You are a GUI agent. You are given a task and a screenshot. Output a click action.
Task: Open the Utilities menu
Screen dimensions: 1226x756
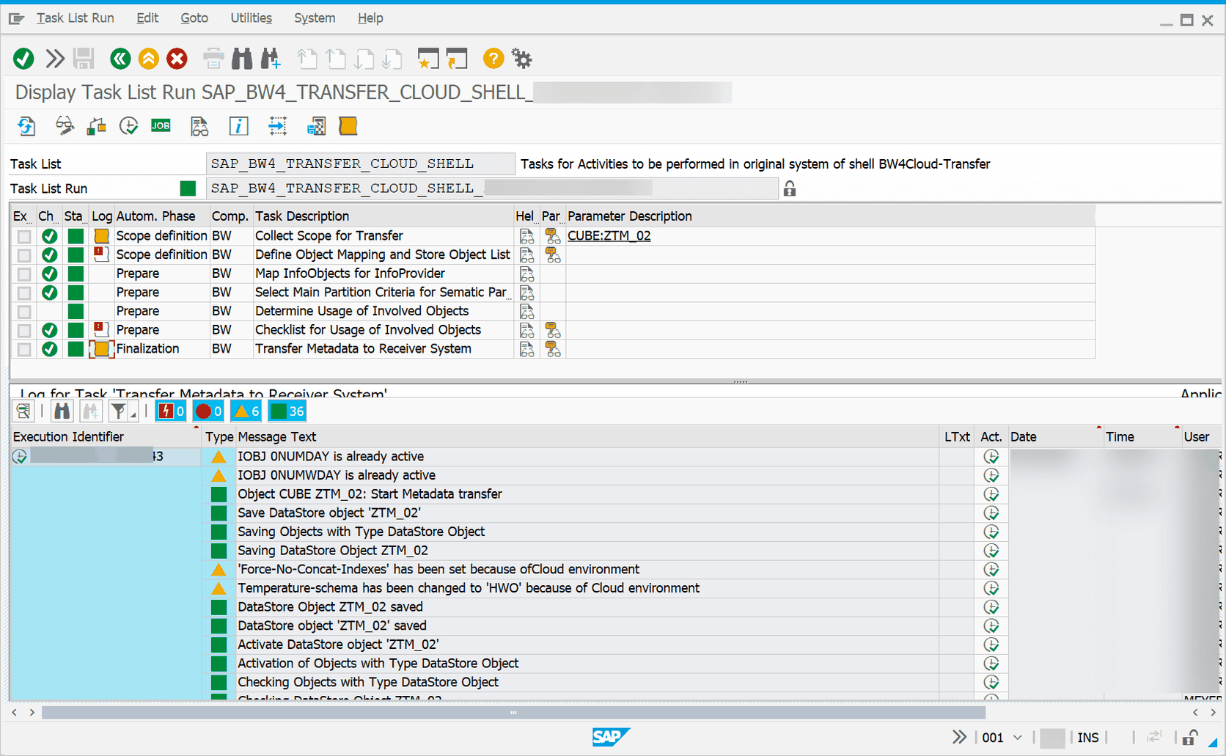tap(250, 18)
